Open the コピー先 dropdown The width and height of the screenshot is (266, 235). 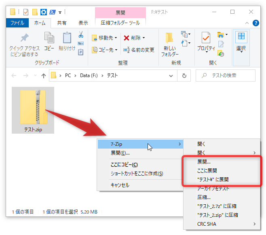(x=104, y=50)
